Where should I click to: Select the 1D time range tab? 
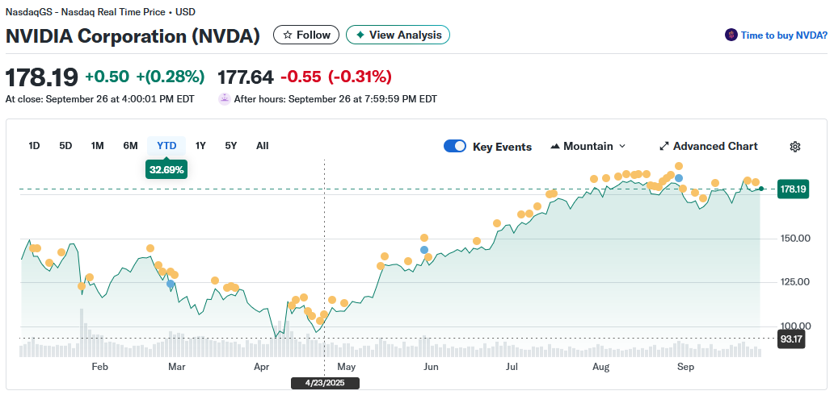point(34,146)
